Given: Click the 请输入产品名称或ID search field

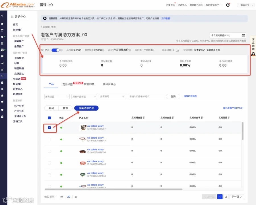Looking at the screenshot, I should point(146,96).
